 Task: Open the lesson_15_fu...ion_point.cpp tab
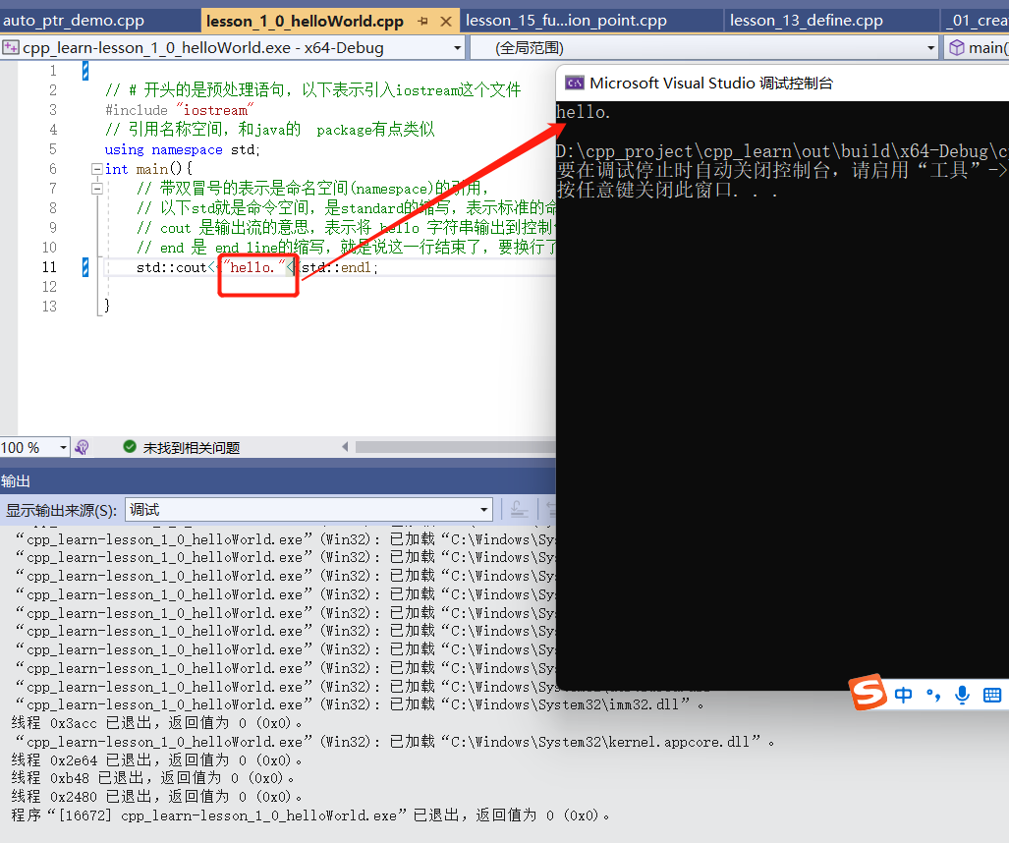pyautogui.click(x=566, y=21)
